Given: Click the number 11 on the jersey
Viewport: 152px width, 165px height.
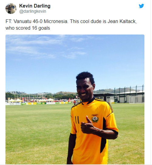Looking at the screenshot, I should 77,120.
